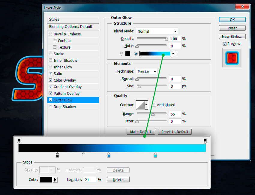The image size is (255, 195).
Task: Click the left opacity stop above gradient
Action: [x=19, y=140]
